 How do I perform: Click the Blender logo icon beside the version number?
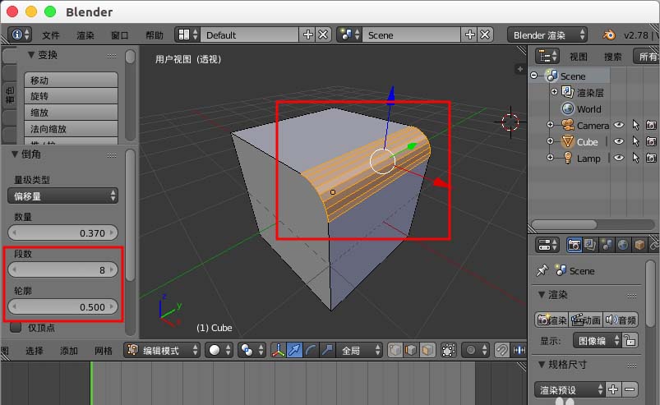point(609,35)
